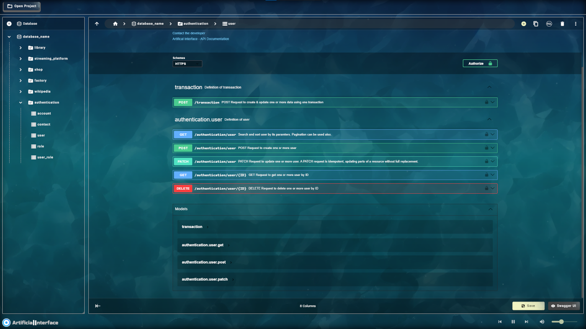The height and width of the screenshot is (329, 586).
Task: Click authentication in the breadcrumb
Action: 193,24
